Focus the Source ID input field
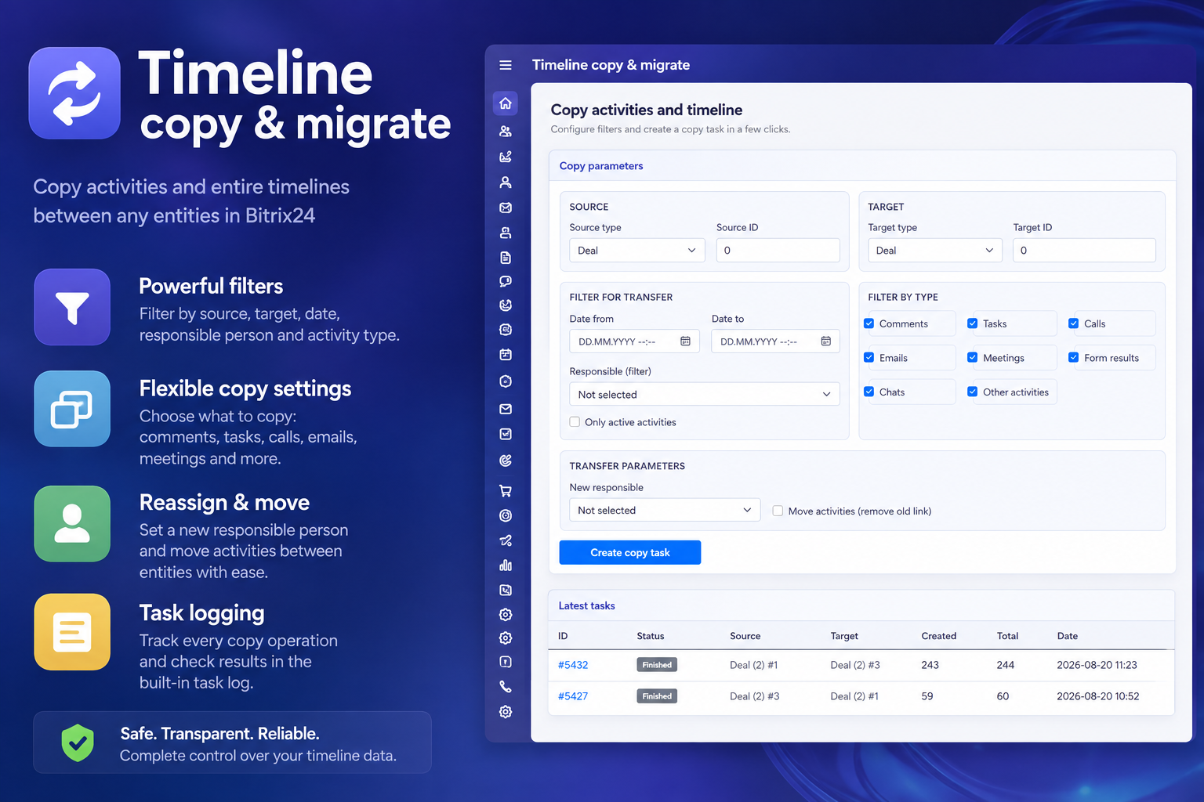 (x=778, y=251)
